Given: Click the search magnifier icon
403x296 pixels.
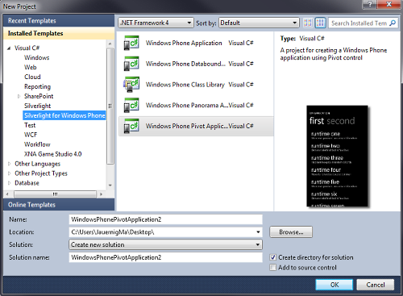Looking at the screenshot, I should click(393, 23).
